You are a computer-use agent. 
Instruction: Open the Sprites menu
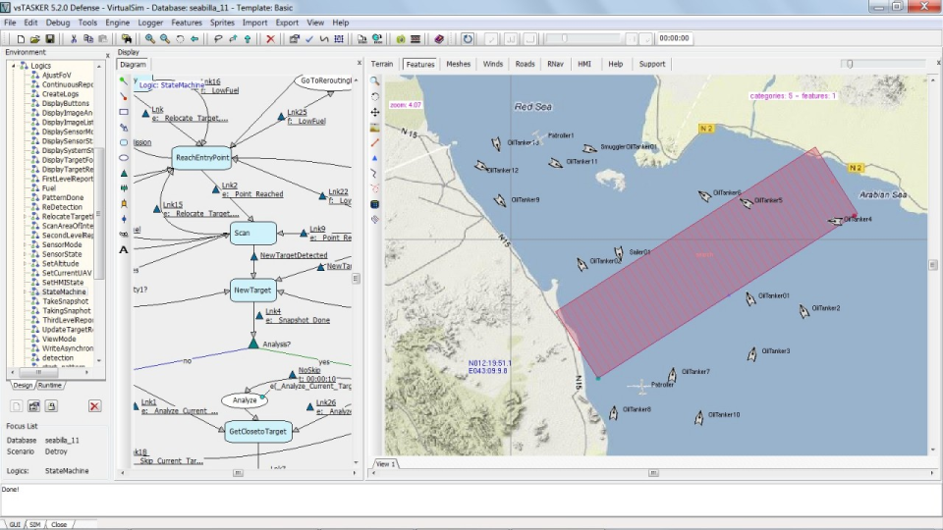[x=222, y=23]
